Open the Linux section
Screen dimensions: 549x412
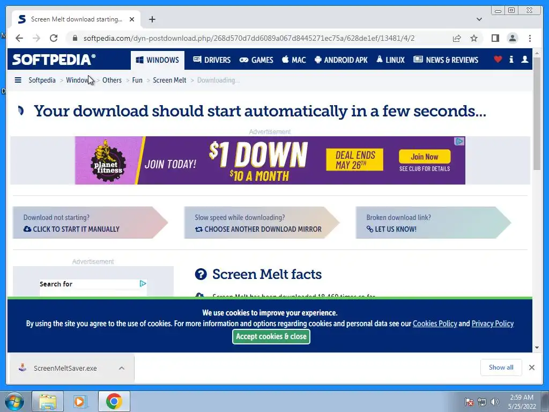[390, 60]
